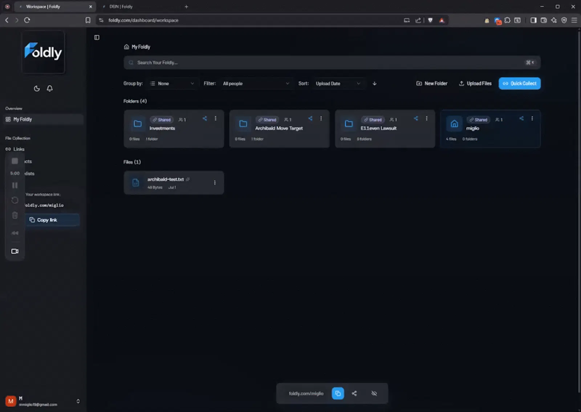Focus the Search Your Foldly field

332,62
